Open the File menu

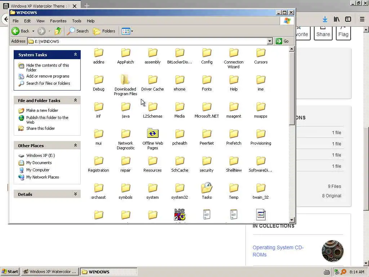click(x=15, y=21)
